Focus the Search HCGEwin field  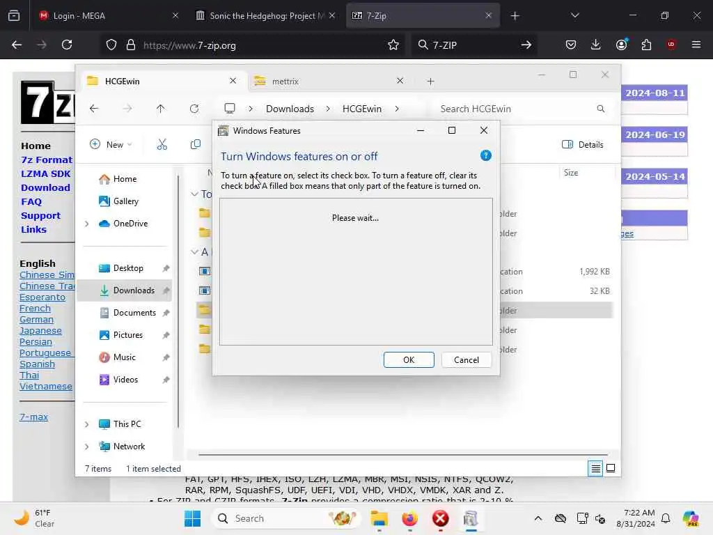click(522, 109)
